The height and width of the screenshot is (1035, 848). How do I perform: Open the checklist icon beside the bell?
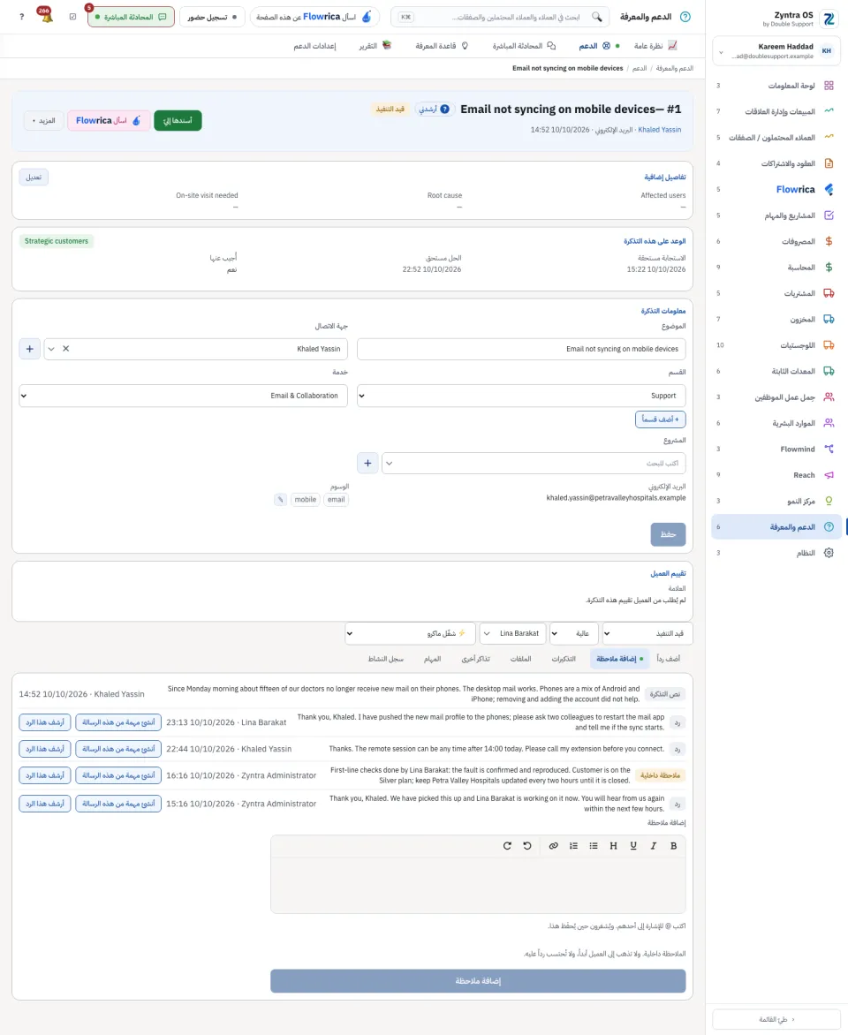pos(72,17)
